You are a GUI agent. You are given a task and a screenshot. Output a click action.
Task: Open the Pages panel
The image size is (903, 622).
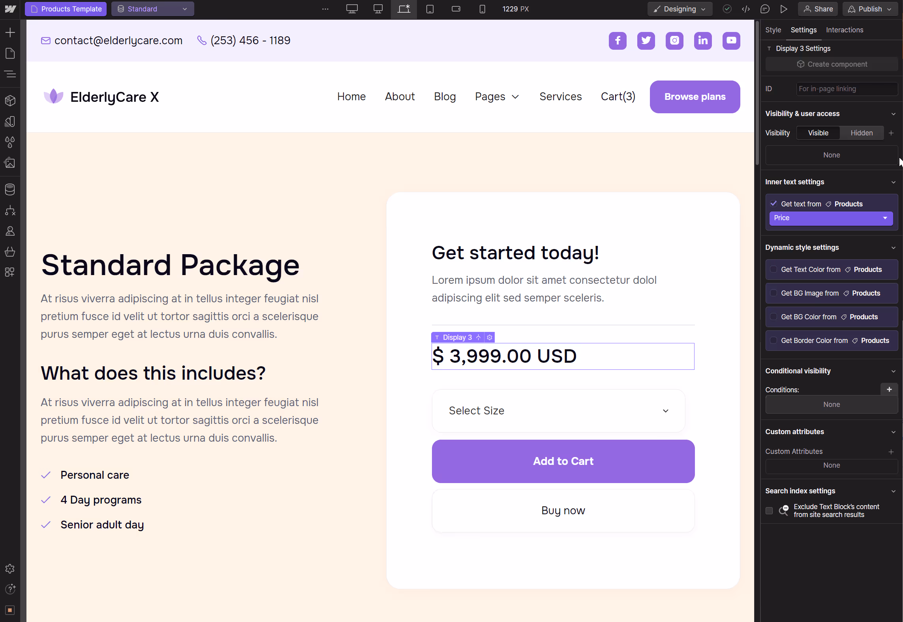(x=10, y=53)
